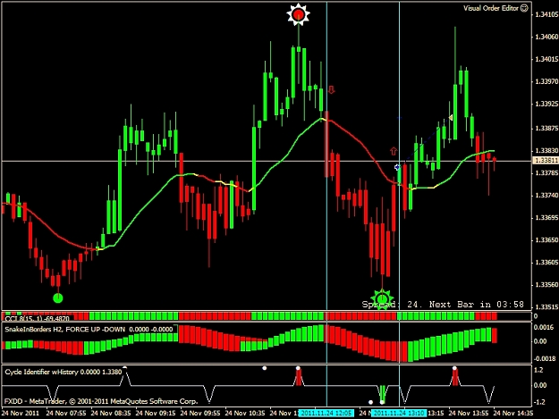Click the -1.2 Cycle Identifier scale value

539,402
